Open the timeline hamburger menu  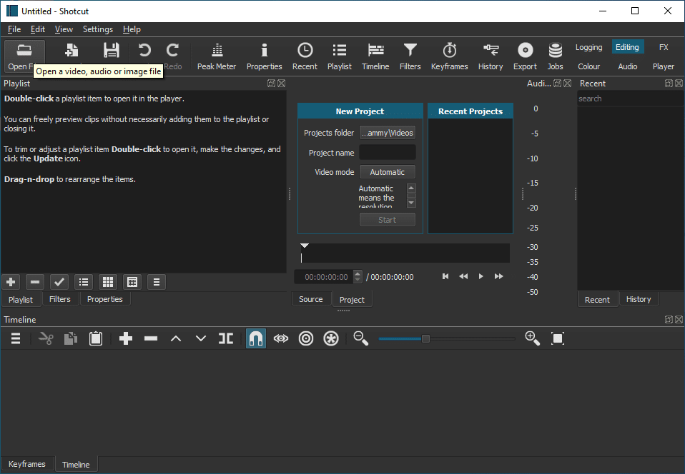[16, 338]
